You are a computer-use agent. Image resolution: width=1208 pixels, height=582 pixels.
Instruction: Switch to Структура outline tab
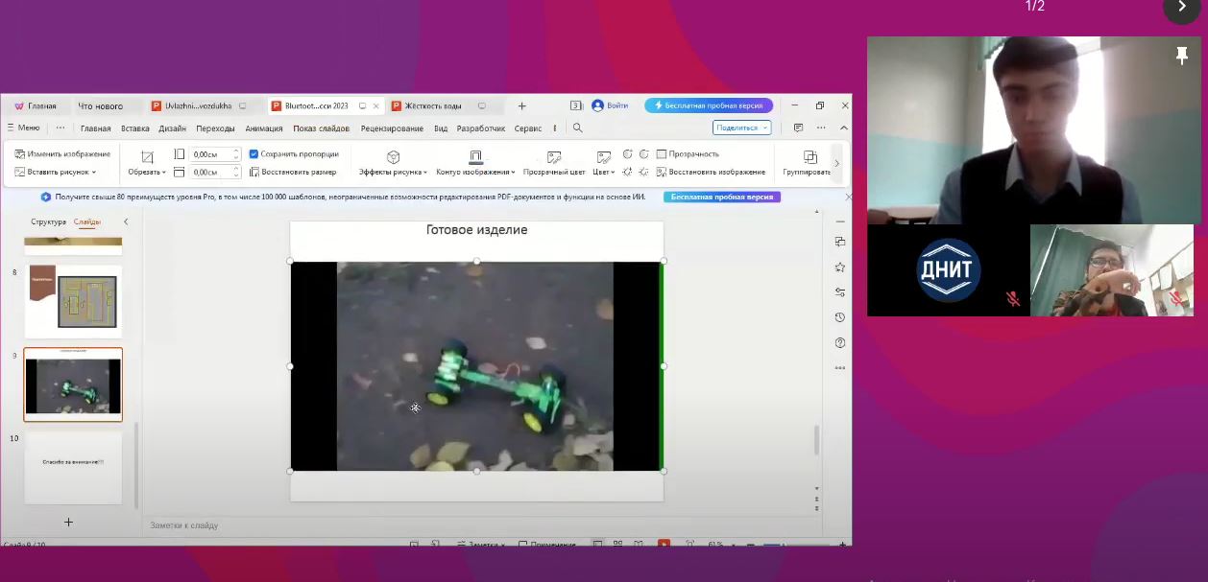click(x=48, y=221)
